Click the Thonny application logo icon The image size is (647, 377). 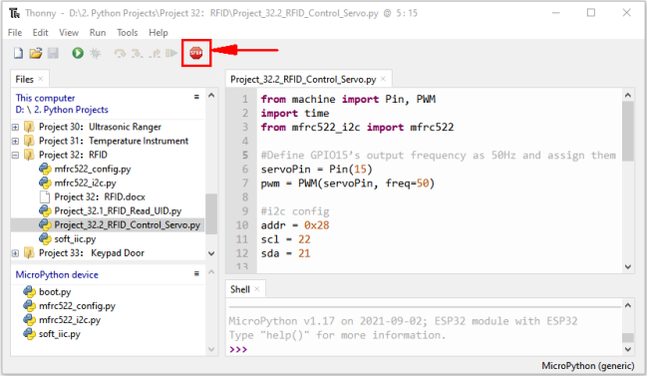[x=14, y=13]
